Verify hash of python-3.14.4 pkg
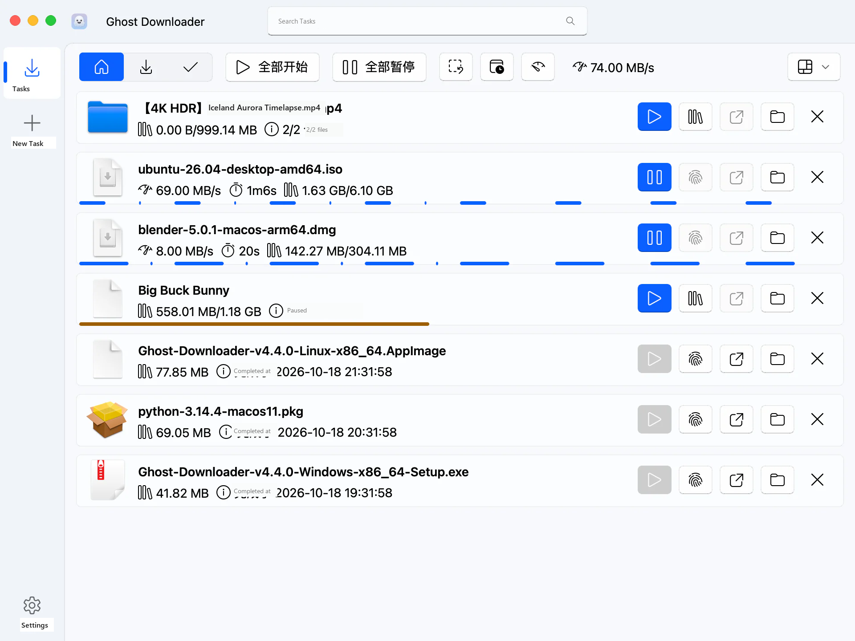Screen dimensions: 855x641 [696, 419]
